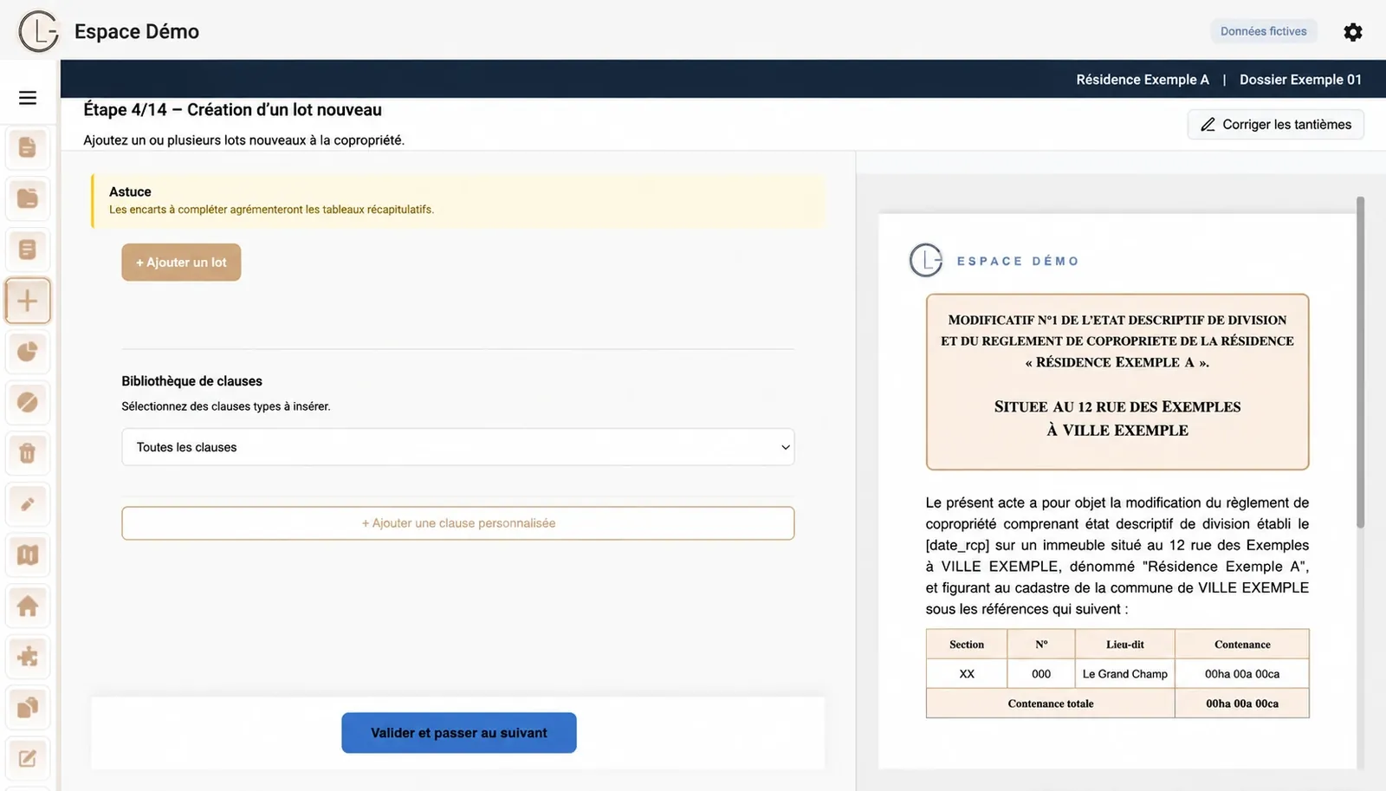
Task: Click the Étape 4/14 step heading
Action: pyautogui.click(x=232, y=110)
